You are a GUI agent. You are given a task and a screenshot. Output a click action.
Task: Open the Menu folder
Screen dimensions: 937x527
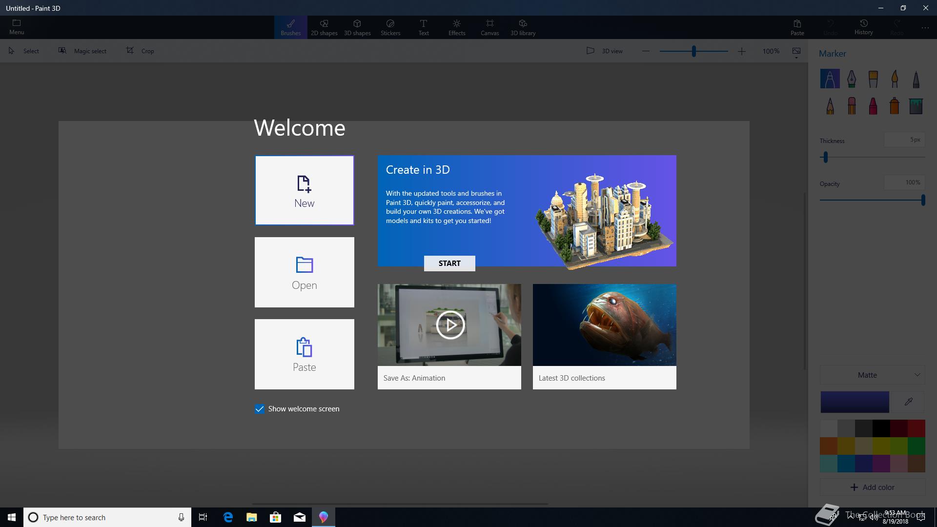(x=17, y=27)
